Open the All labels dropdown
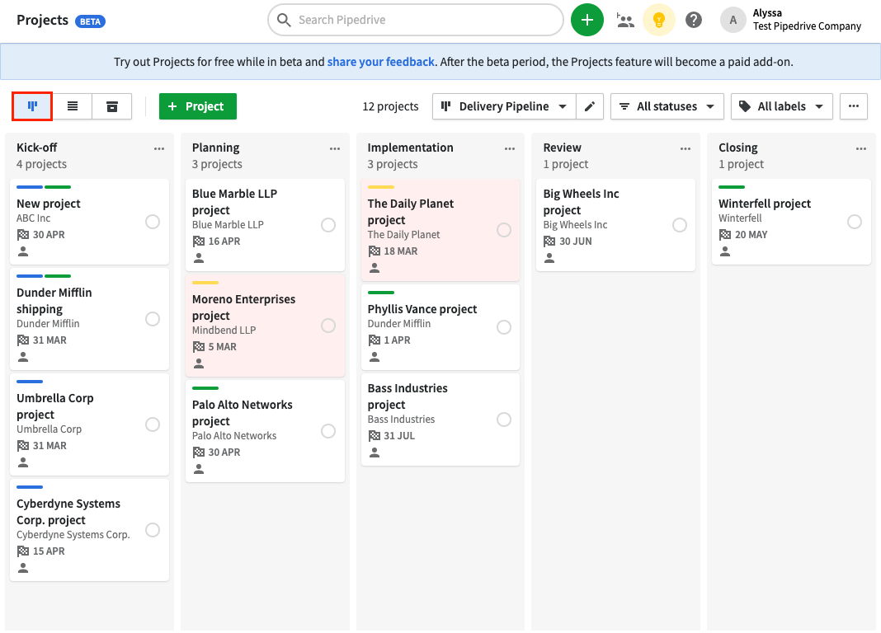The height and width of the screenshot is (633, 881). [x=781, y=106]
